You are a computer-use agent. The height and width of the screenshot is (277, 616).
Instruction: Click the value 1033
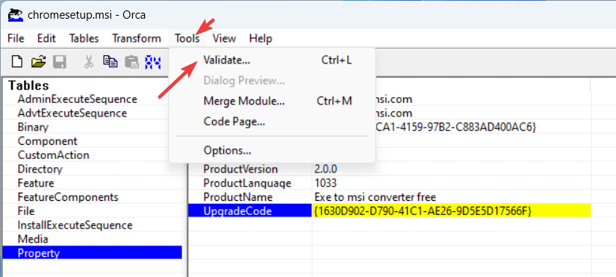click(x=326, y=183)
